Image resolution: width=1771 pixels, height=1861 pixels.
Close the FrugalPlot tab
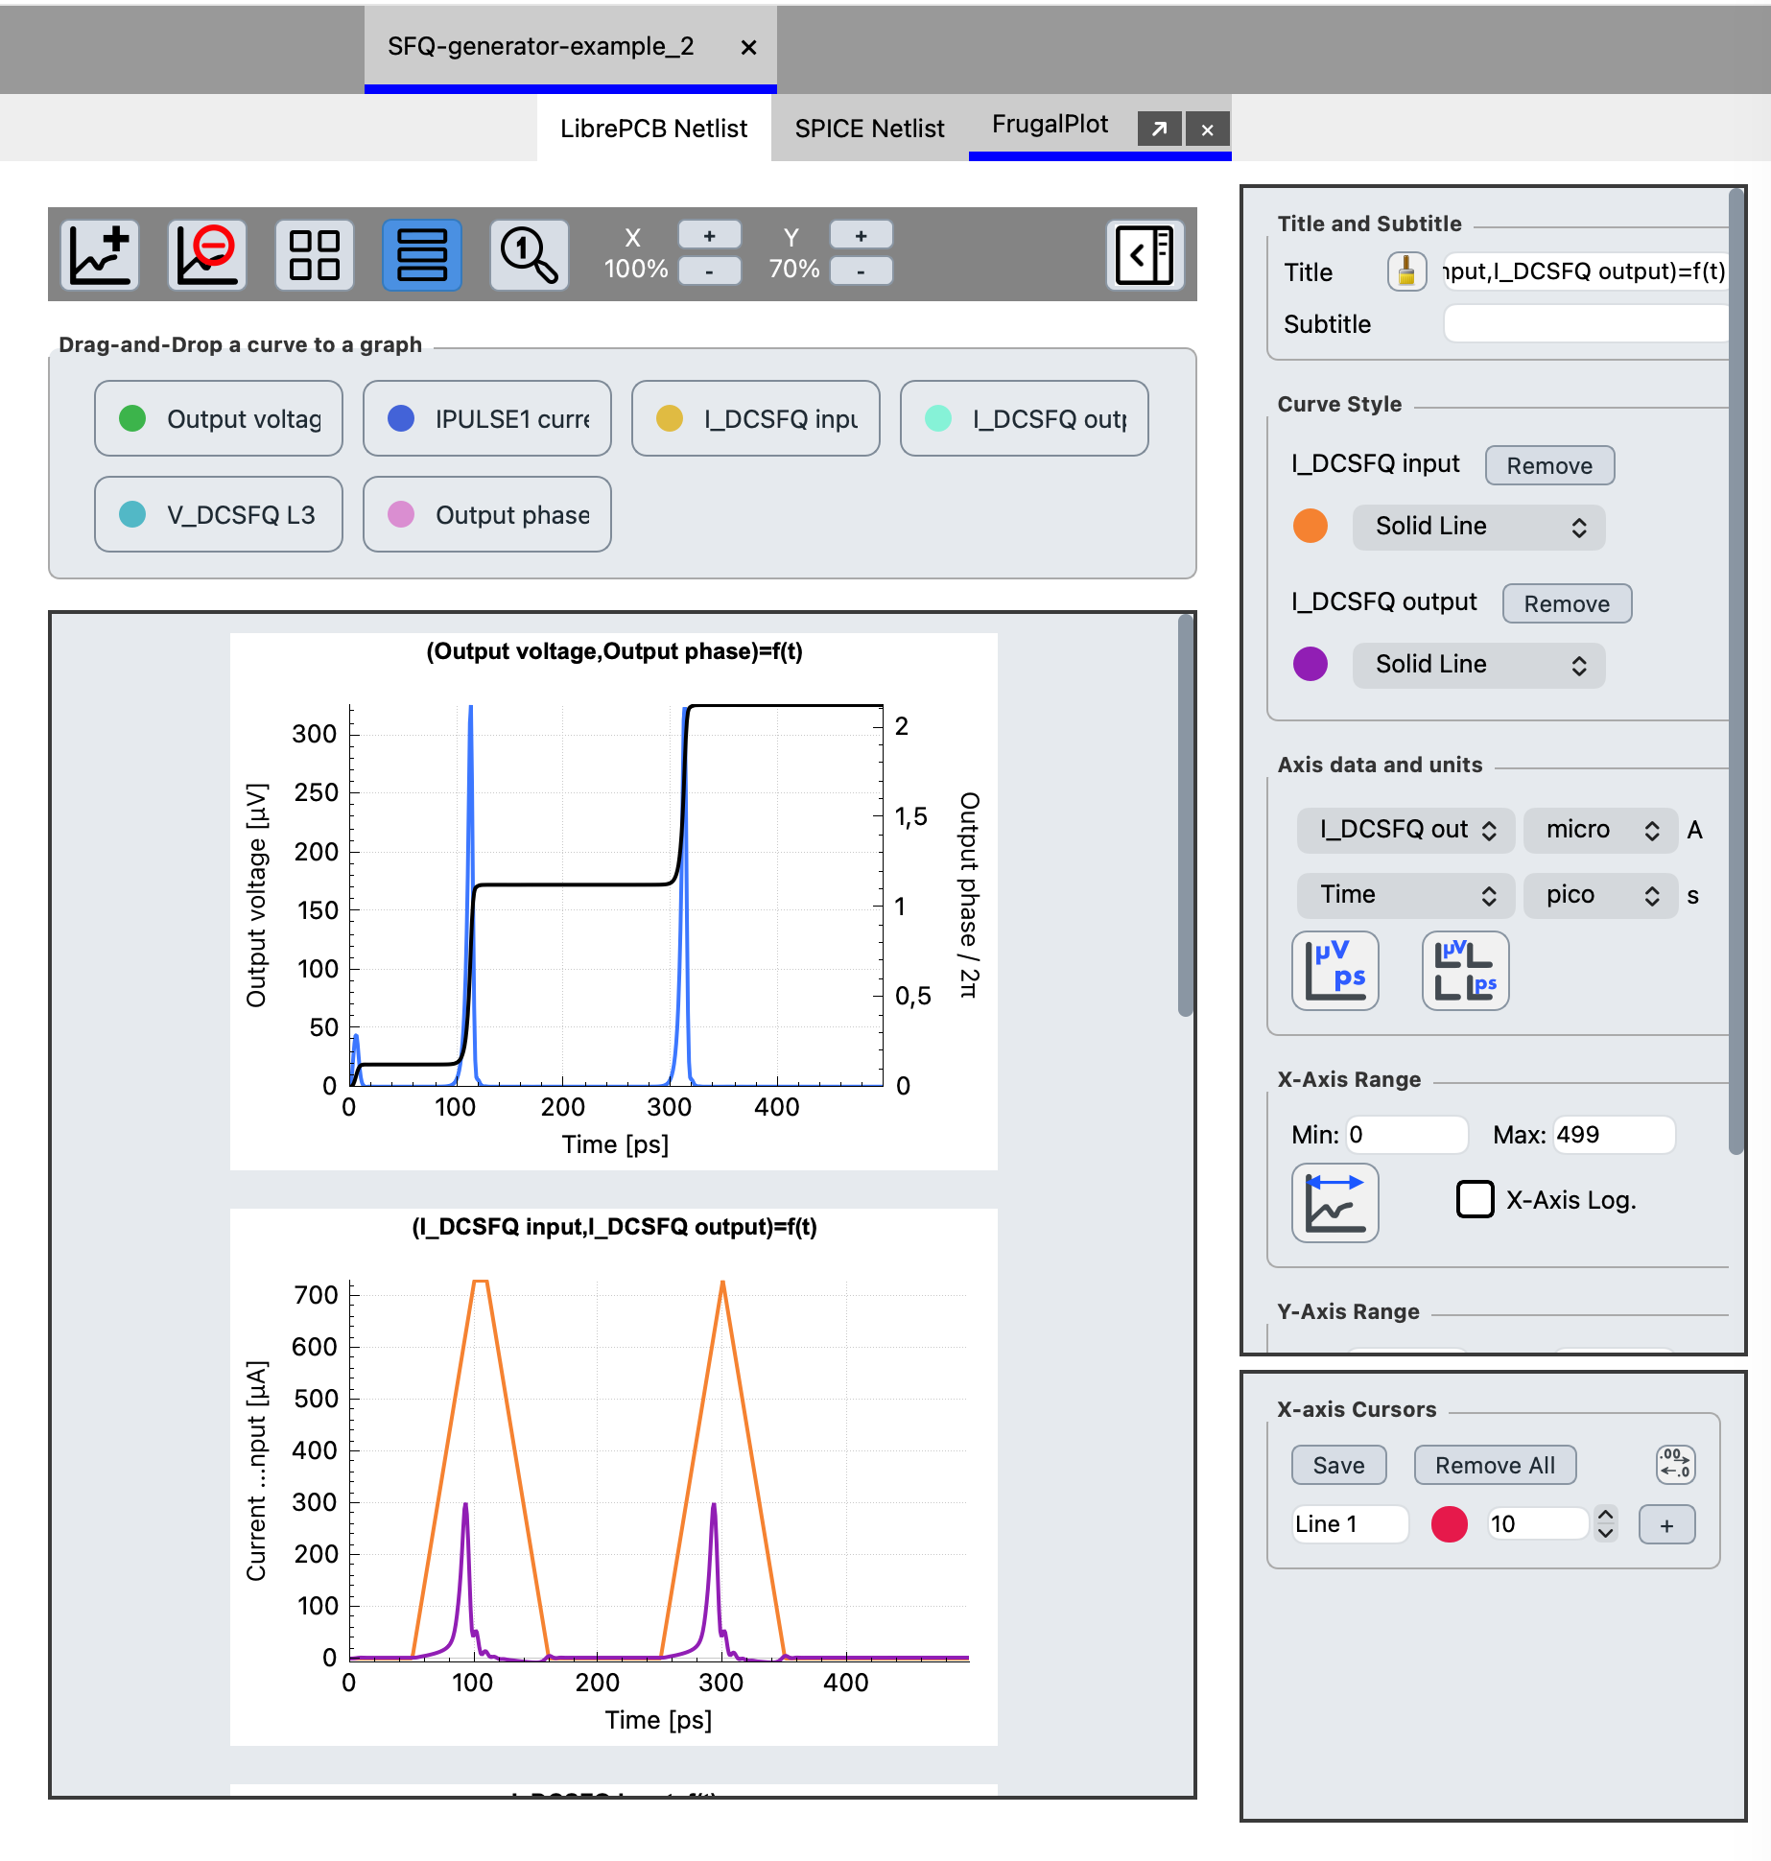(x=1208, y=130)
